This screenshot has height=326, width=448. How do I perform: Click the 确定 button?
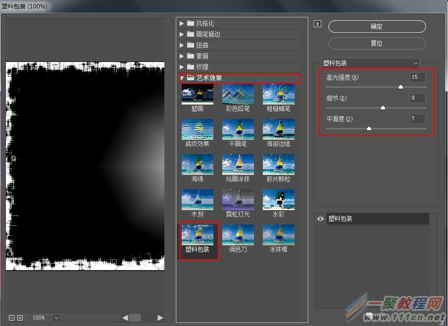coord(377,27)
